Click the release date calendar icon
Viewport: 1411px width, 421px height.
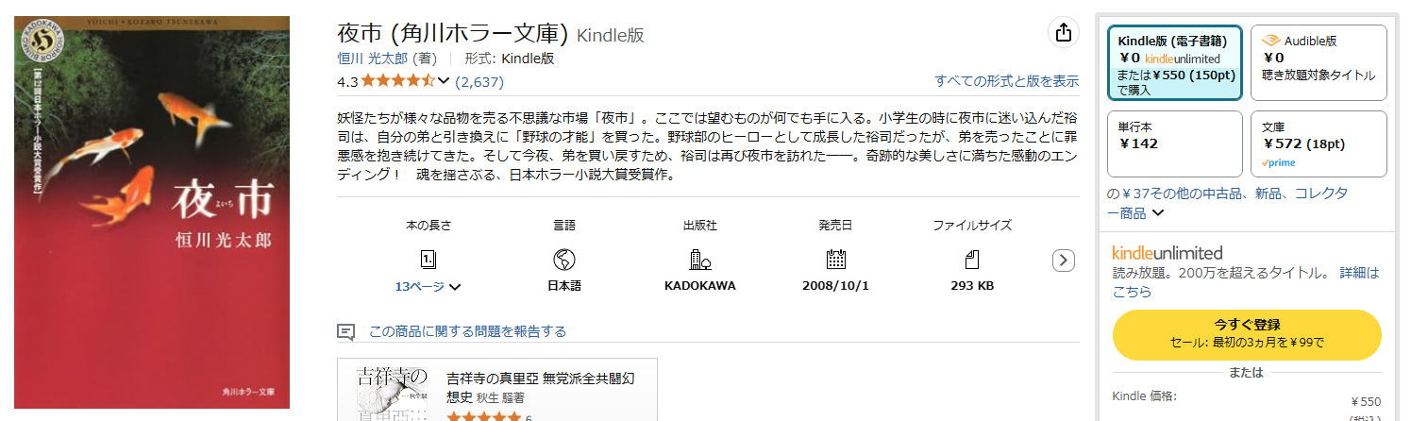point(835,260)
